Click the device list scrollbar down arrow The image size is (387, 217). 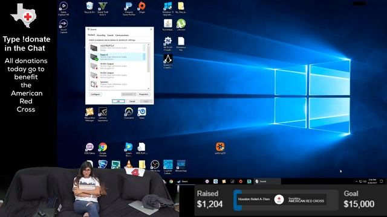(x=148, y=89)
